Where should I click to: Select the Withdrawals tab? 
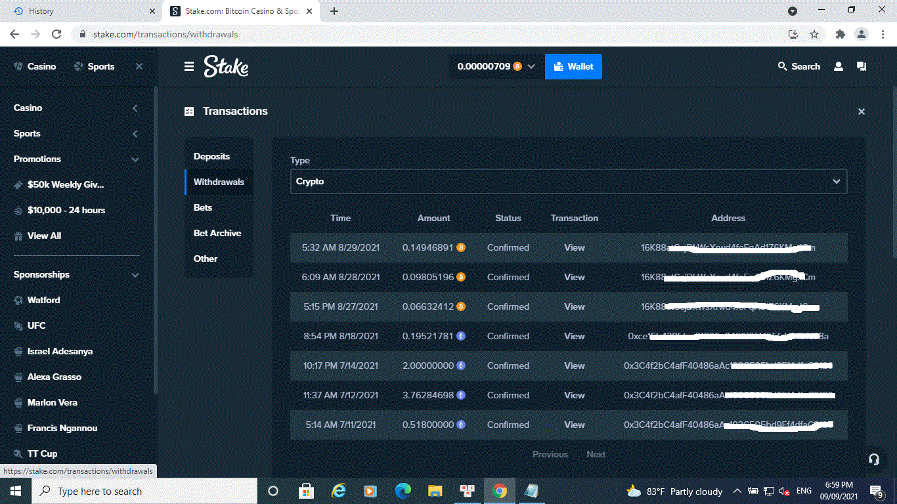219,182
